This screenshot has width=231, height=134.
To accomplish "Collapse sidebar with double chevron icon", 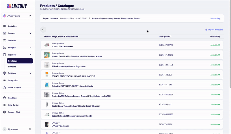I will pyautogui.click(x=30, y=129).
